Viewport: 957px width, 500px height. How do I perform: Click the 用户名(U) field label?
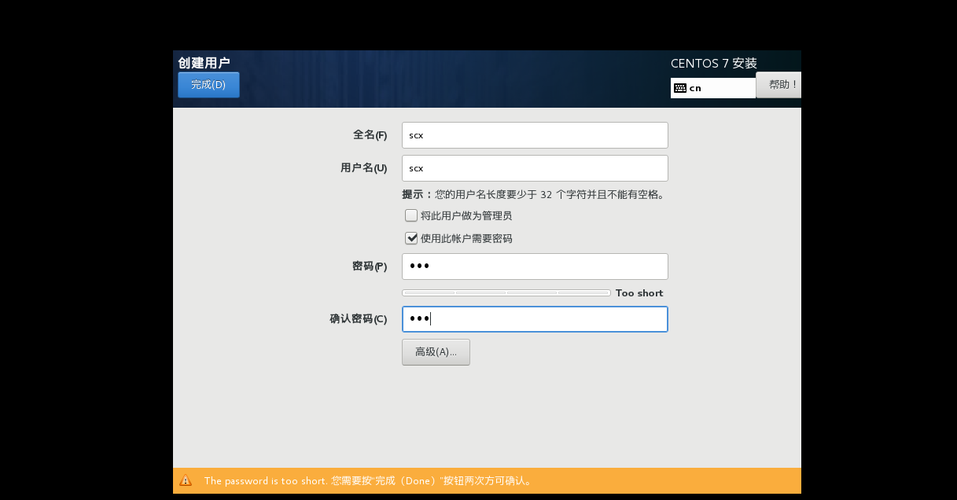[363, 168]
